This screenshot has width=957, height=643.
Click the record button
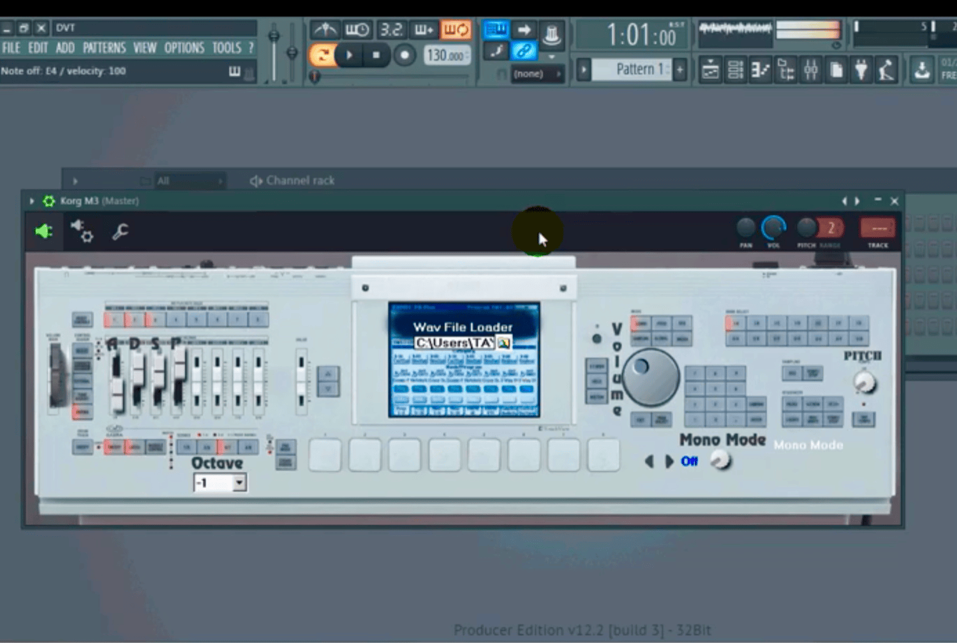(x=404, y=55)
